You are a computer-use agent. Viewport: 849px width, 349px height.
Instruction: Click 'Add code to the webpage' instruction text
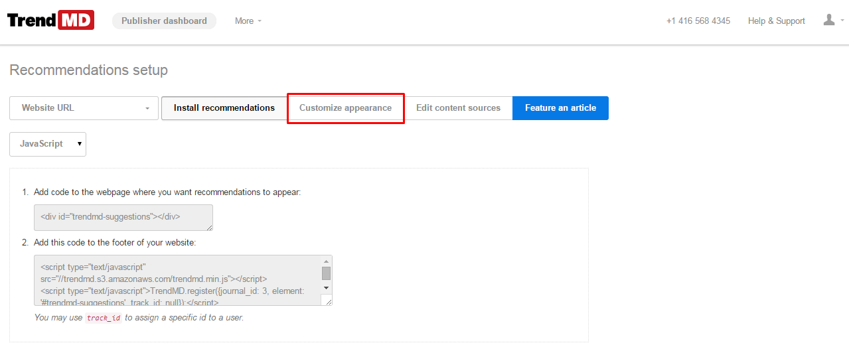(167, 192)
